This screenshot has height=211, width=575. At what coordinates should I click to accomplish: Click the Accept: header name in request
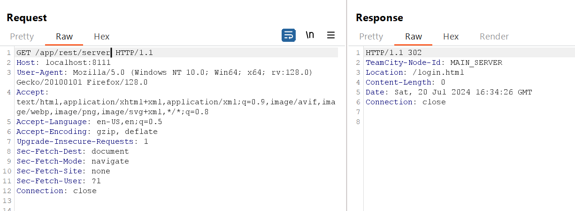pyautogui.click(x=32, y=92)
